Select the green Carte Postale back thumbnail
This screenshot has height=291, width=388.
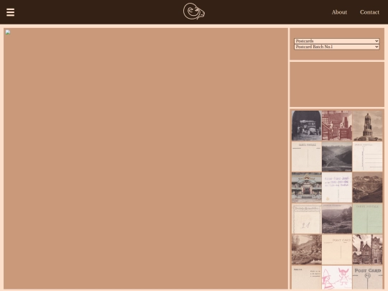[x=367, y=218]
